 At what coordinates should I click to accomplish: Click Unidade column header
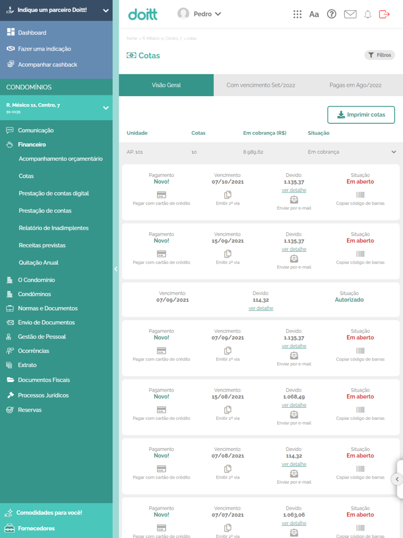pos(137,133)
